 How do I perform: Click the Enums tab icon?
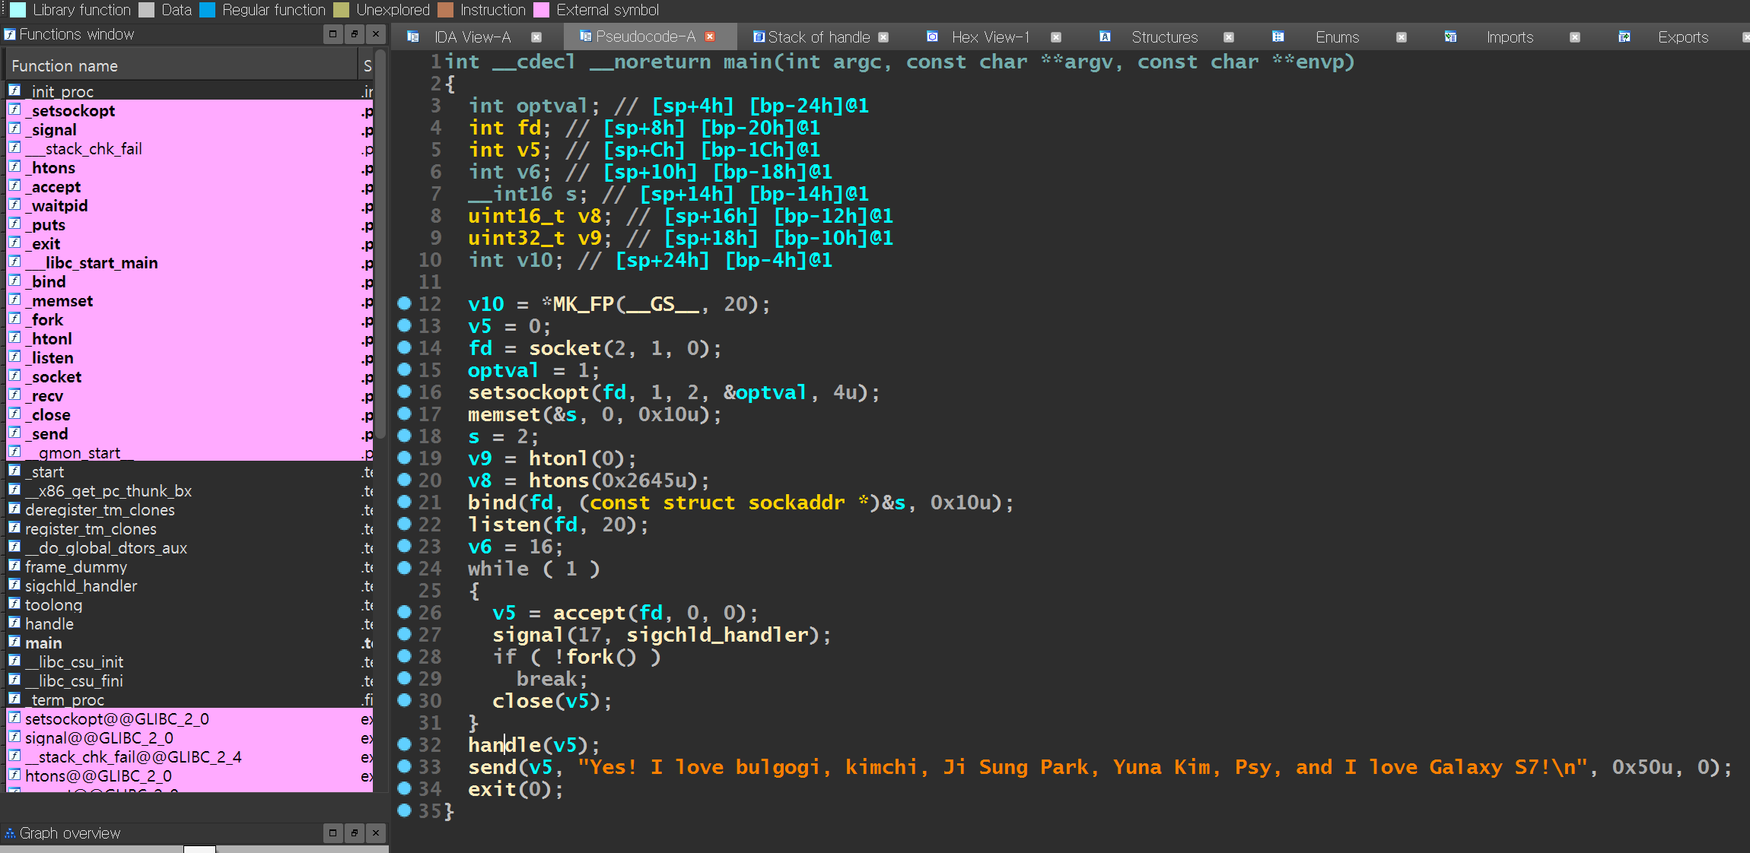pyautogui.click(x=1278, y=36)
